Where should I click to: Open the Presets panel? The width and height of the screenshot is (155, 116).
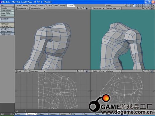[7, 16]
